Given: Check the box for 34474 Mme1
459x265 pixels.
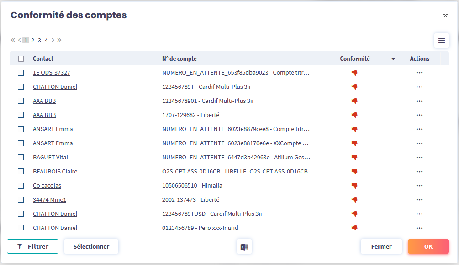Looking at the screenshot, I should [x=21, y=200].
